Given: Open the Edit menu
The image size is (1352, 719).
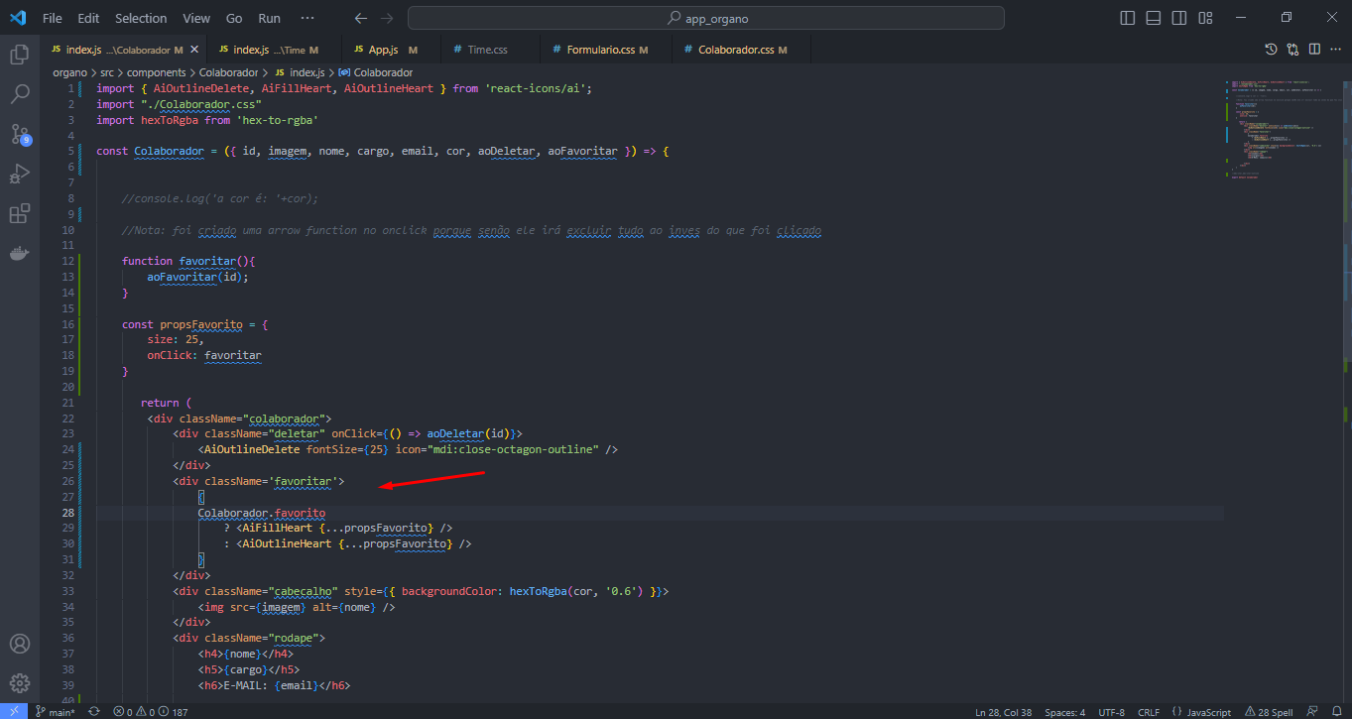Looking at the screenshot, I should point(88,18).
